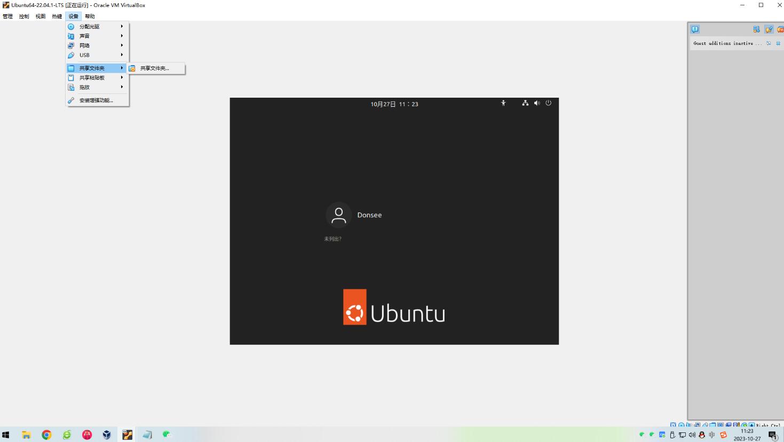The width and height of the screenshot is (784, 442).
Task: Open the 管理 menu in the menu bar
Action: click(7, 17)
